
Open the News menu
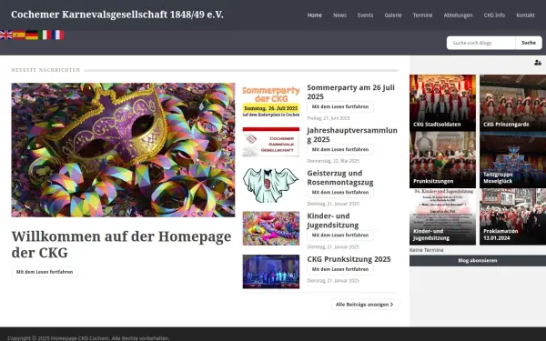click(339, 15)
